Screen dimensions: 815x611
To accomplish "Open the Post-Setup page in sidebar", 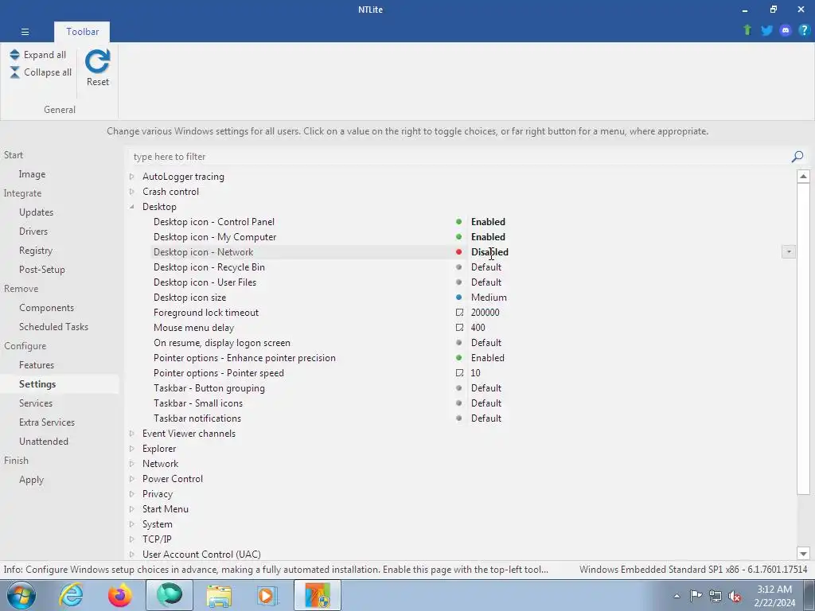I will (42, 269).
